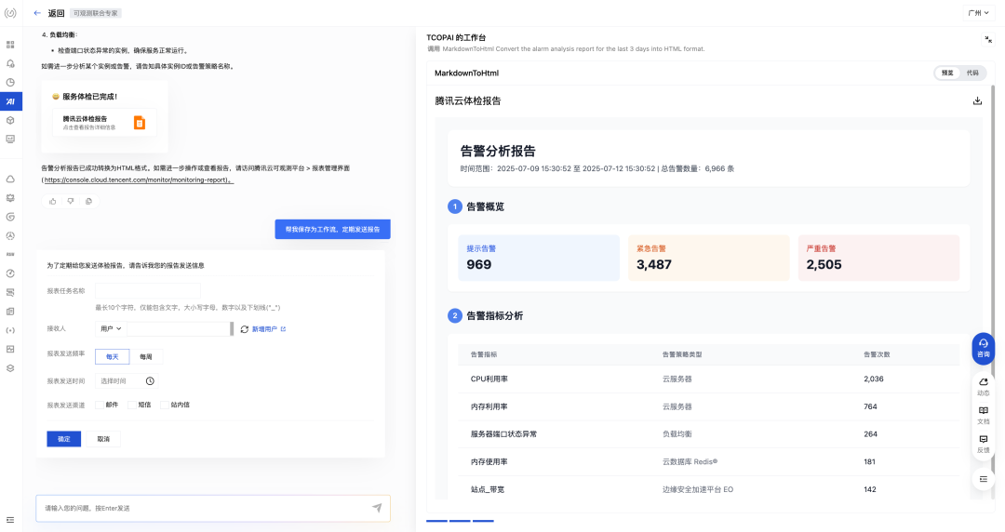1005x532 pixels.
Task: Open the layers stack sidebar icon
Action: [10, 368]
